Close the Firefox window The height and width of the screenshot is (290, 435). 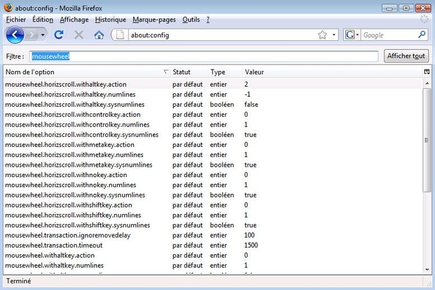423,8
